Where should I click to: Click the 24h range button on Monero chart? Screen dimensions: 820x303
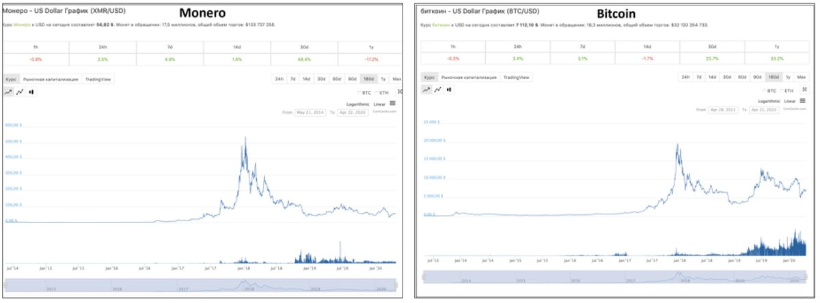tap(279, 79)
